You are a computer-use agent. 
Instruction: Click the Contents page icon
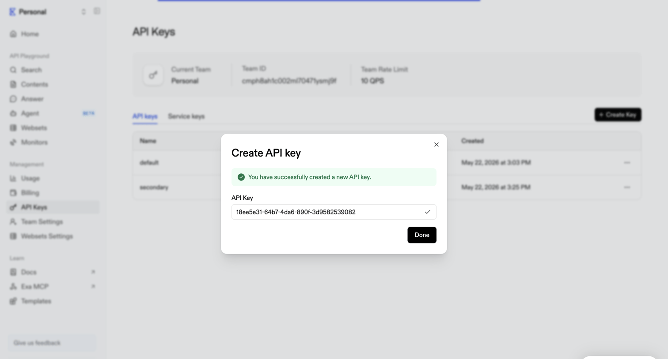tap(13, 84)
